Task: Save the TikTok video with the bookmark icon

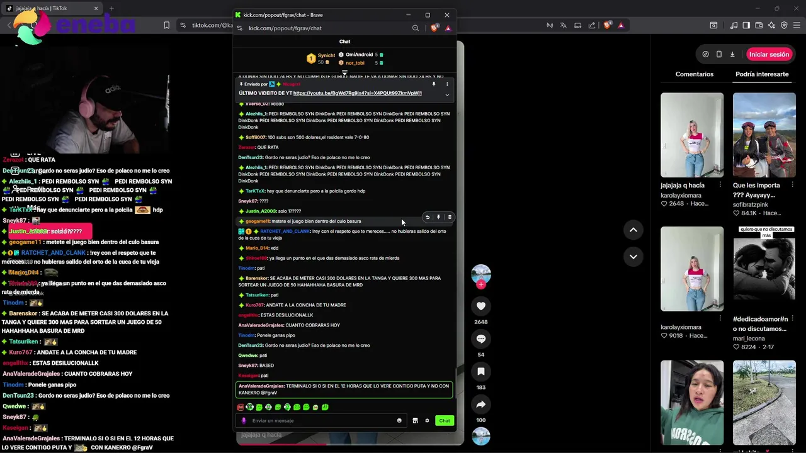Action: click(x=481, y=371)
